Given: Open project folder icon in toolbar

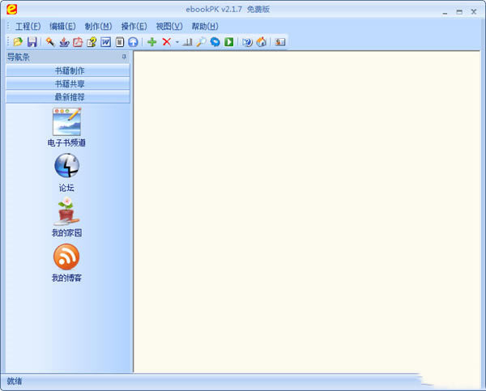Looking at the screenshot, I should point(18,42).
